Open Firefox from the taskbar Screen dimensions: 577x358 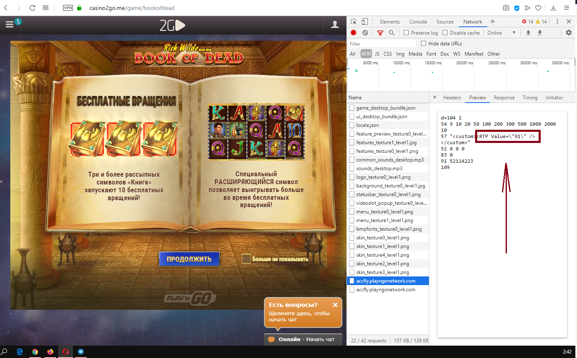(x=50, y=352)
